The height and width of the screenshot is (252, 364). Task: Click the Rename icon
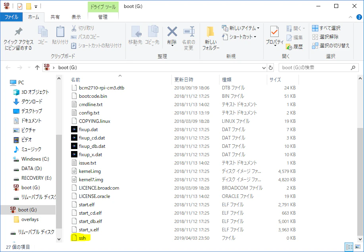click(x=189, y=32)
